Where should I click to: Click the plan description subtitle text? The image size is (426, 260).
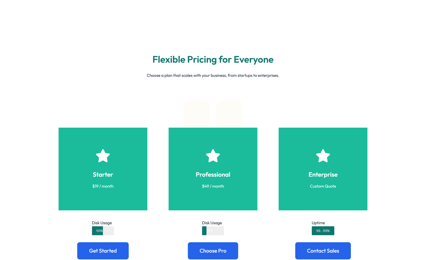click(x=213, y=75)
